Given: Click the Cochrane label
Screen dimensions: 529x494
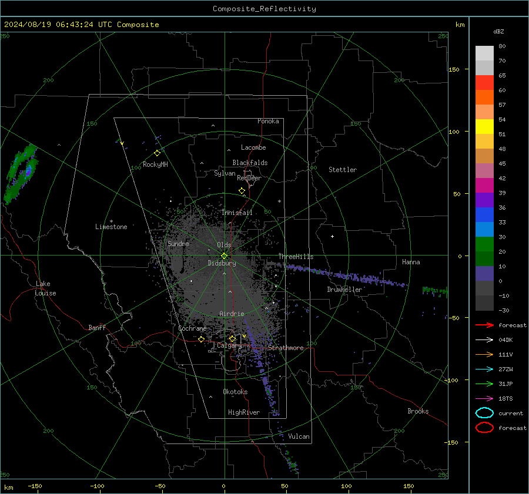Looking at the screenshot, I should click(192, 328).
